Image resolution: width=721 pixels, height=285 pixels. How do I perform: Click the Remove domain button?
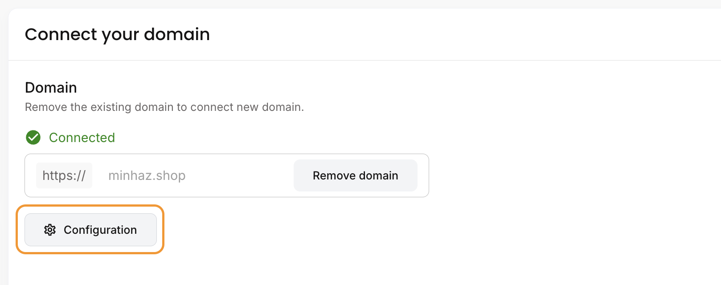click(x=355, y=175)
